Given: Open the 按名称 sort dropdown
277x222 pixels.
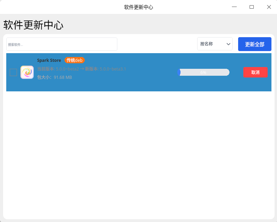Looking at the screenshot, I should (215, 44).
